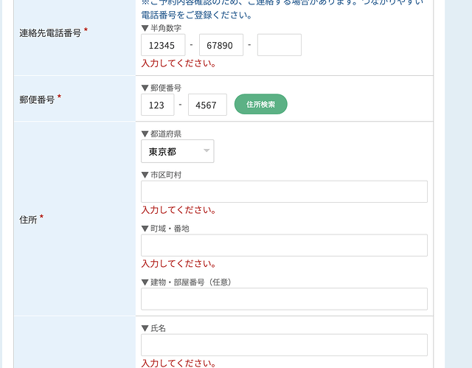Select the 町域・番地 text input
472x368 pixels.
coord(284,246)
